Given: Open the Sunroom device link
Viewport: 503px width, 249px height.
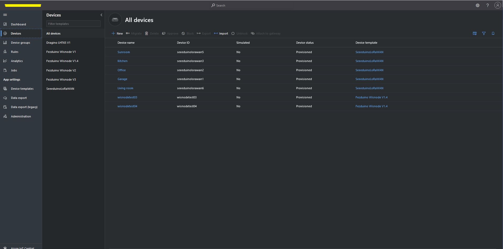Looking at the screenshot, I should click(x=124, y=52).
